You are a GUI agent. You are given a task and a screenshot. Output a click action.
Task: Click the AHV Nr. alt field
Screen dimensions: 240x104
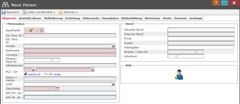[x=70, y=98]
